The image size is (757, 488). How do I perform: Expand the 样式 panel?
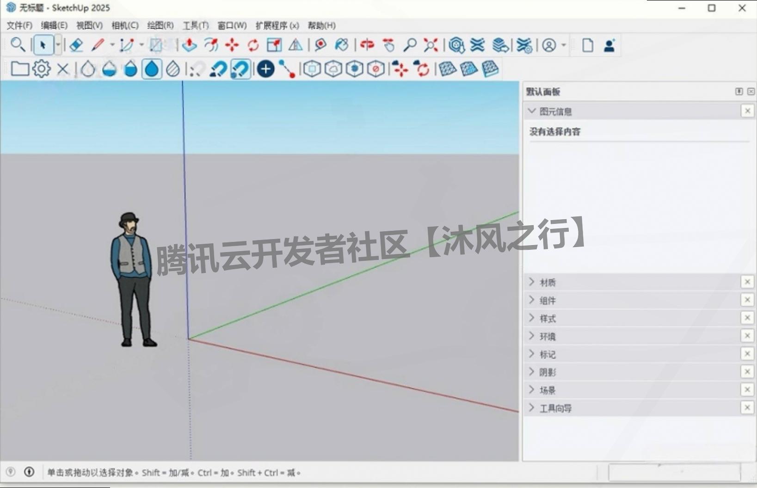[532, 318]
